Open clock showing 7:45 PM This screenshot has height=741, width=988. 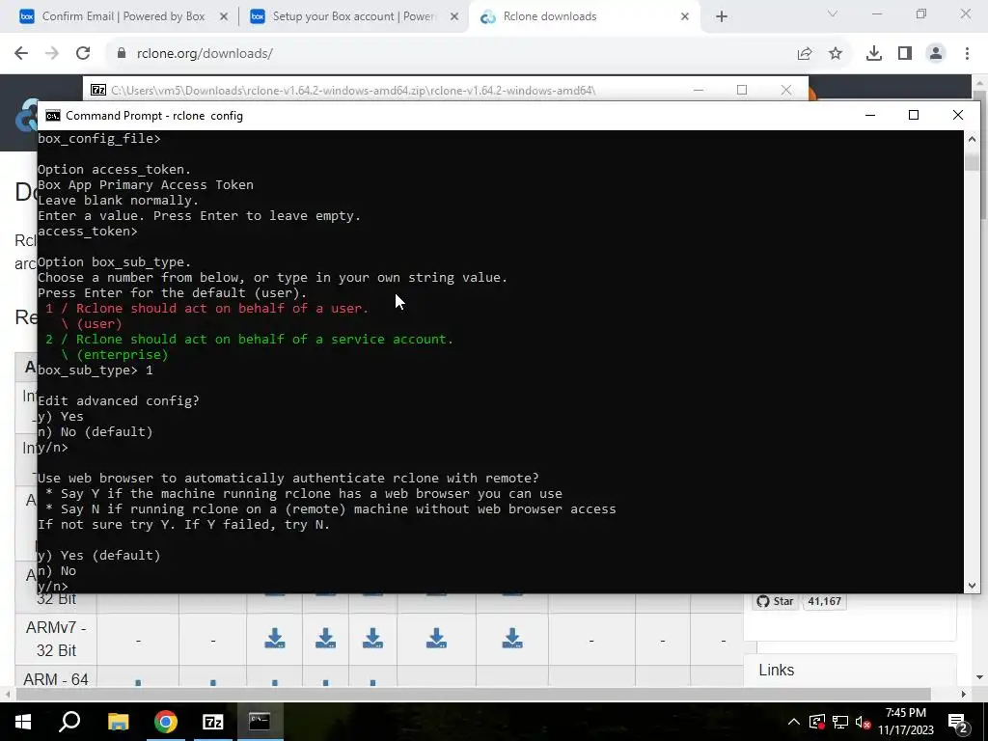[x=906, y=722]
